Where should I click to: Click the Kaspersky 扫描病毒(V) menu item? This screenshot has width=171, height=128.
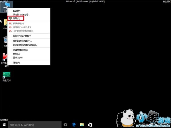[19, 23]
